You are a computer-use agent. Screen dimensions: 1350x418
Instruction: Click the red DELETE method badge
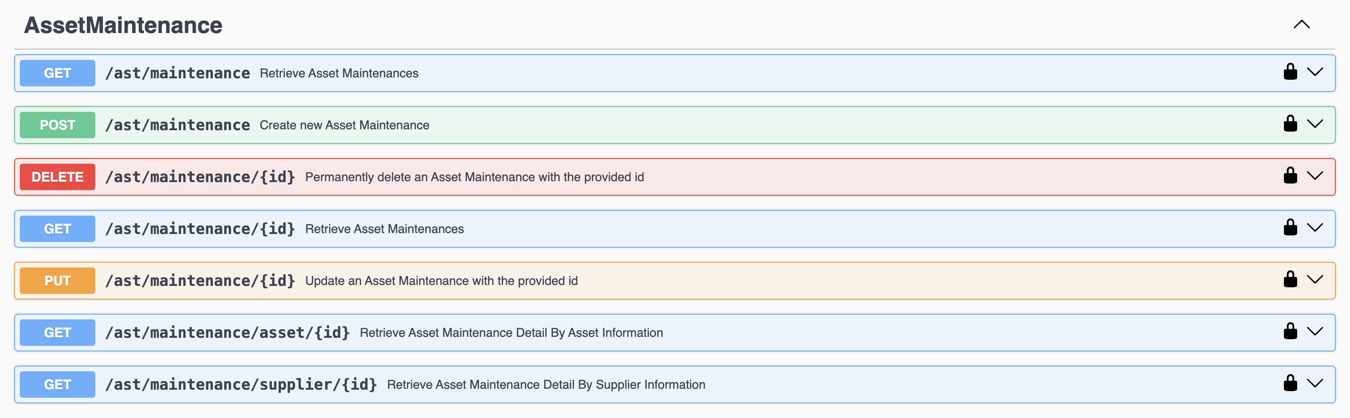[58, 177]
